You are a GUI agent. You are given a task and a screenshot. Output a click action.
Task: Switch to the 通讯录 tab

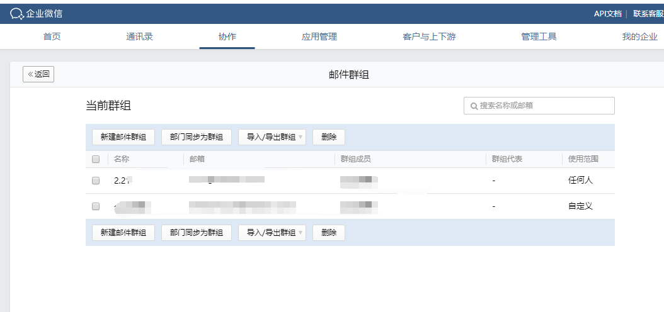click(139, 36)
